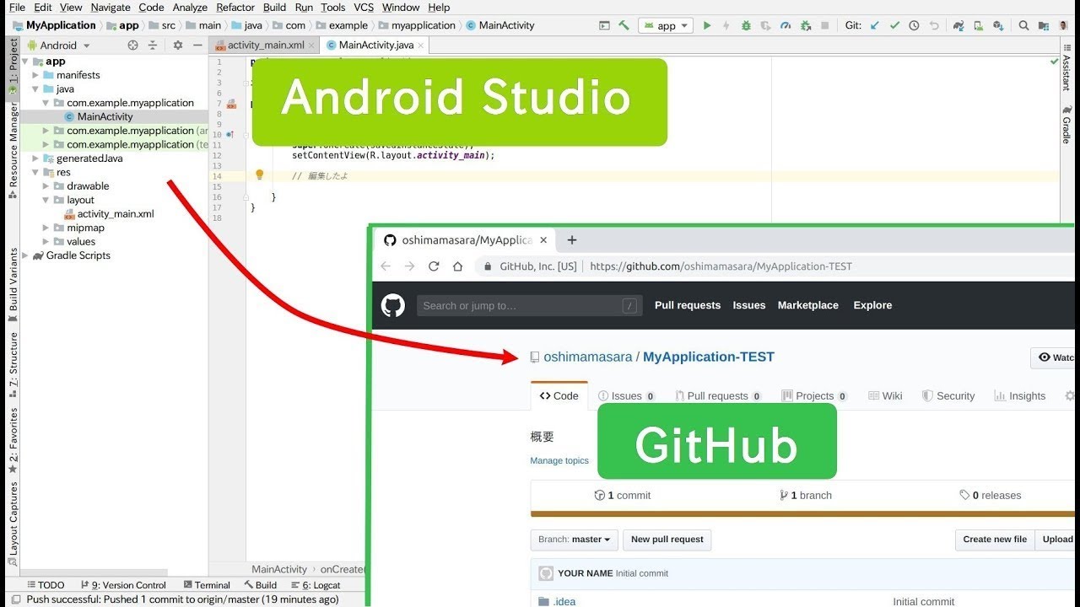Collapse the java folder arrow
This screenshot has width=1080, height=607.
coord(36,89)
